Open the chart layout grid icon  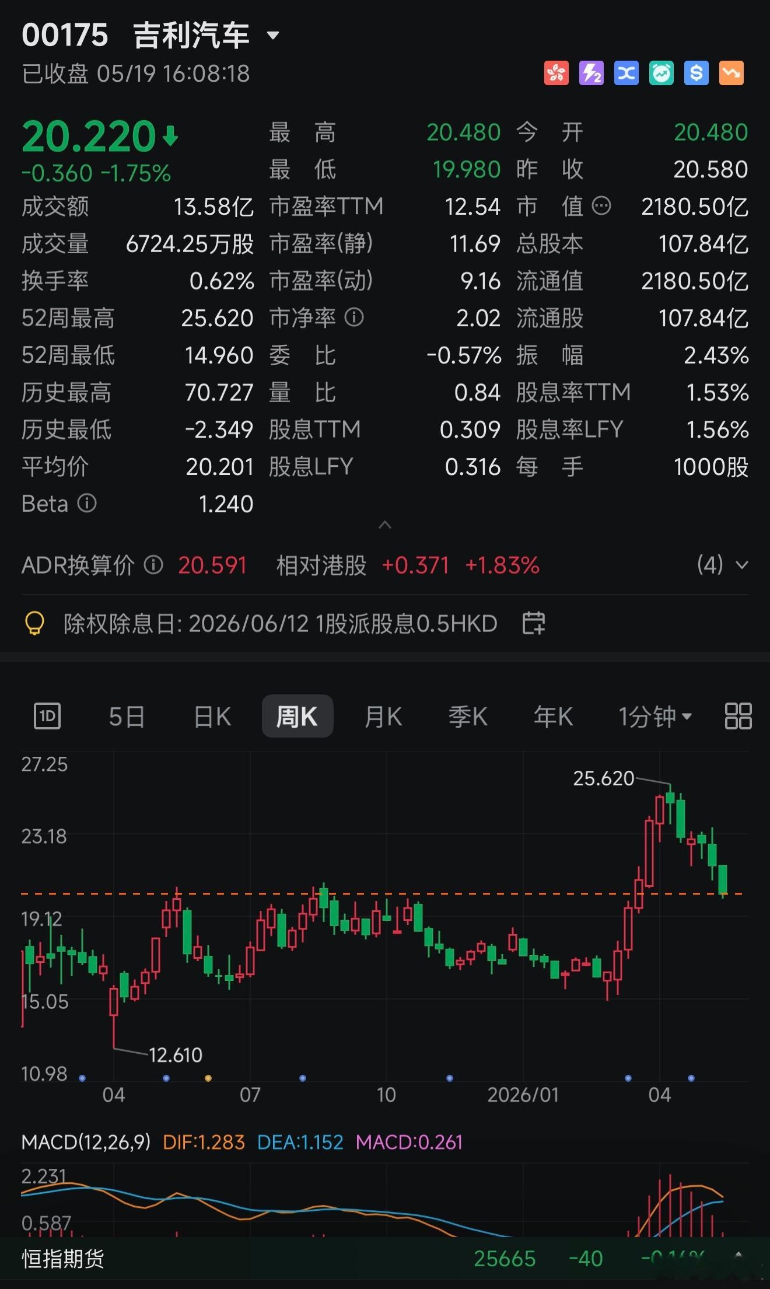pos(738,716)
